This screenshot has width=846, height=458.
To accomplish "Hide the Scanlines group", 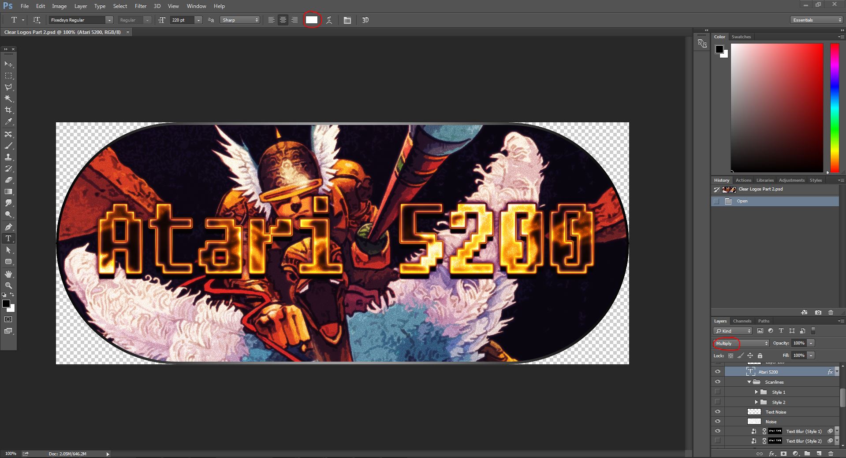I will point(718,382).
